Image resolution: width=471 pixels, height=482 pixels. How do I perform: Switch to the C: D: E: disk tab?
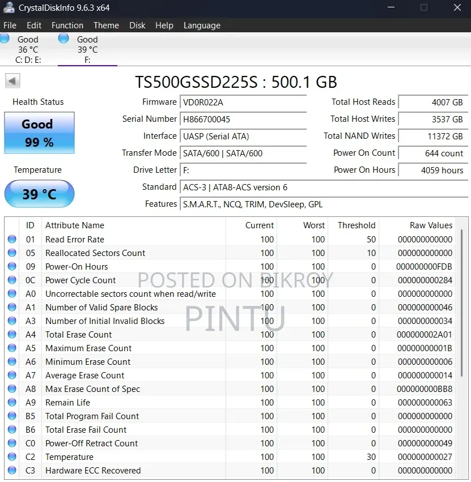coord(28,49)
